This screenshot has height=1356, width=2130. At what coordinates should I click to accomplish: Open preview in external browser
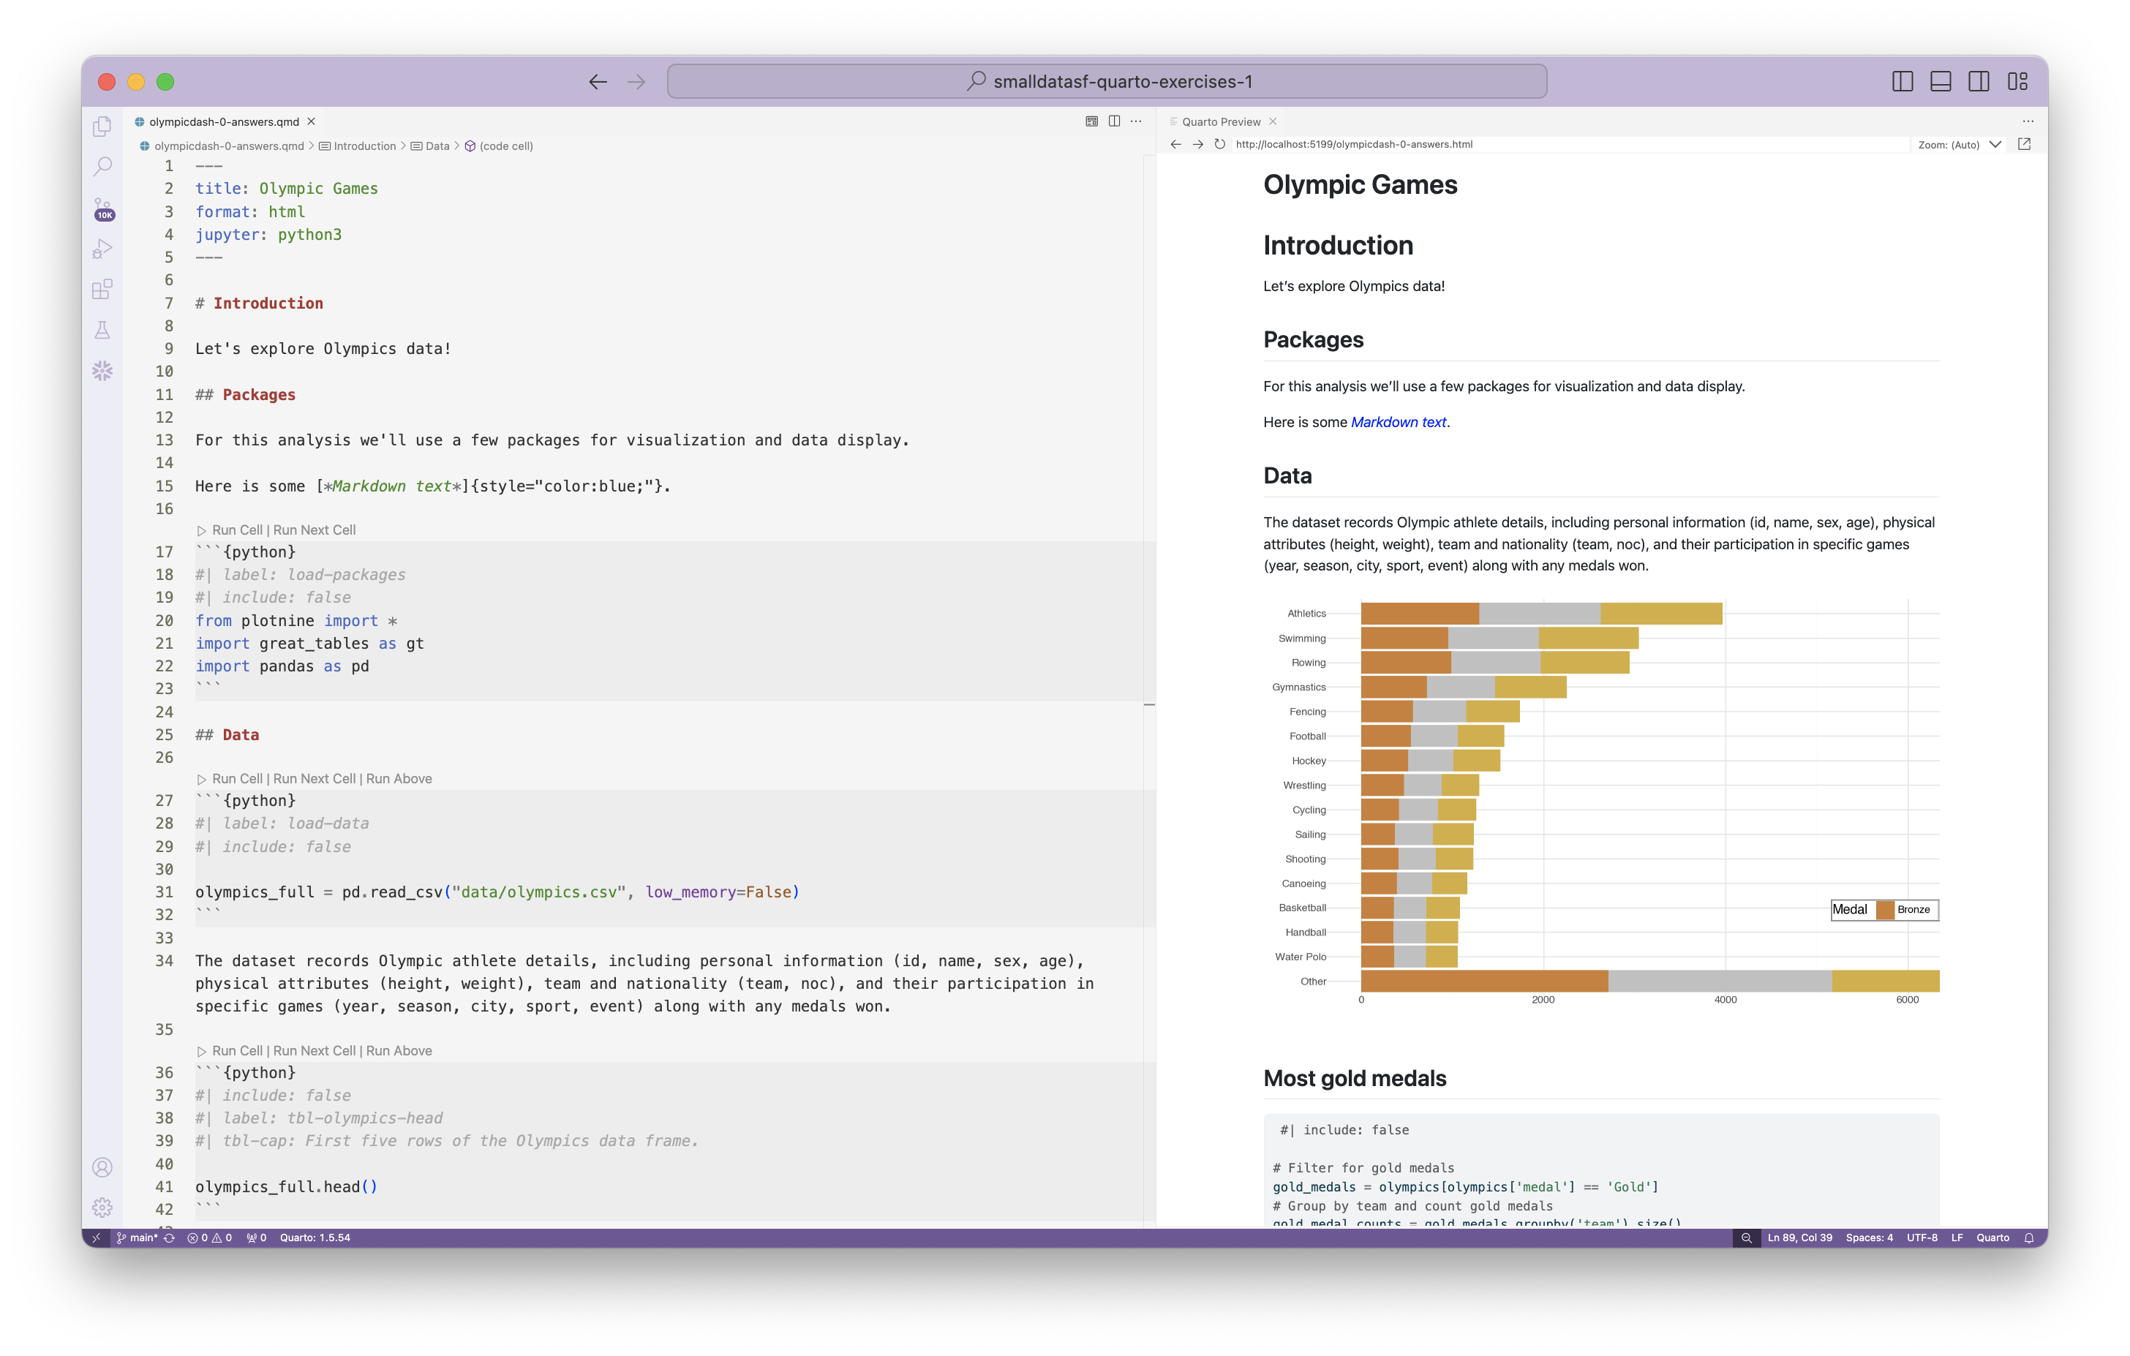pyautogui.click(x=2024, y=144)
